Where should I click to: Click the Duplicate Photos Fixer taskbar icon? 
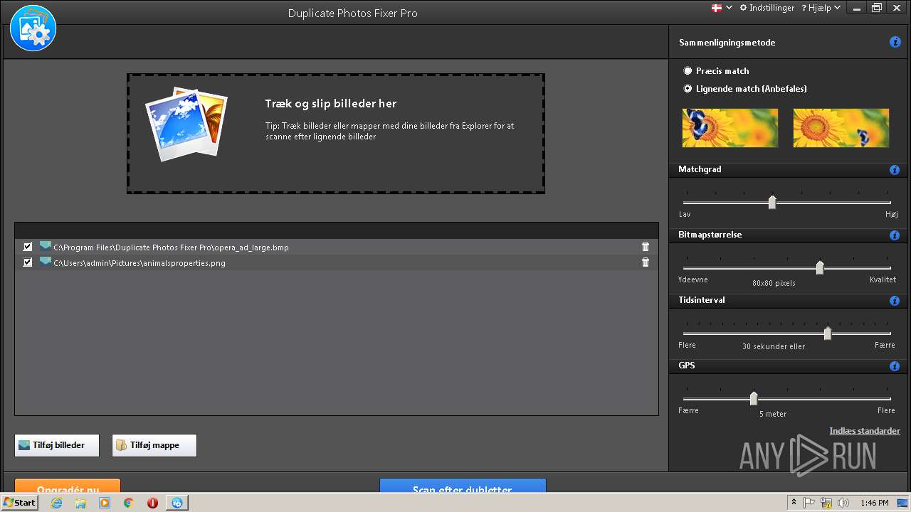pos(177,503)
